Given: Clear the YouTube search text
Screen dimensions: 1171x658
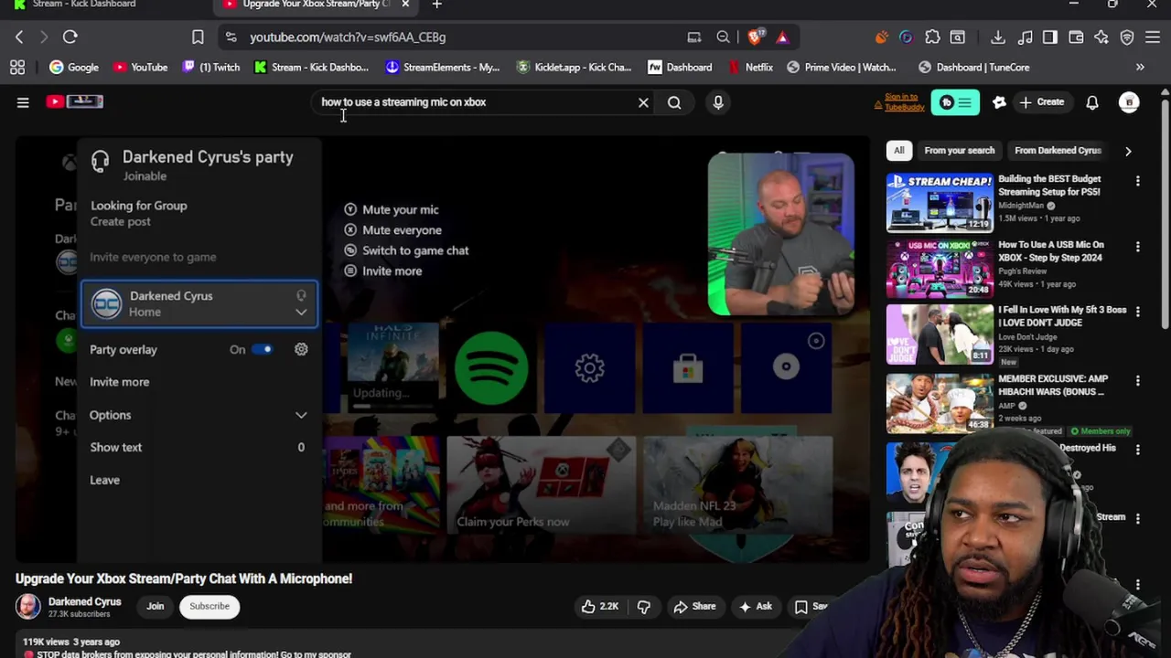Looking at the screenshot, I should pos(643,102).
